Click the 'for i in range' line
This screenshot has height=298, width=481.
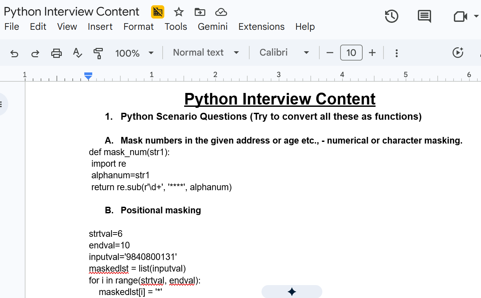(145, 280)
